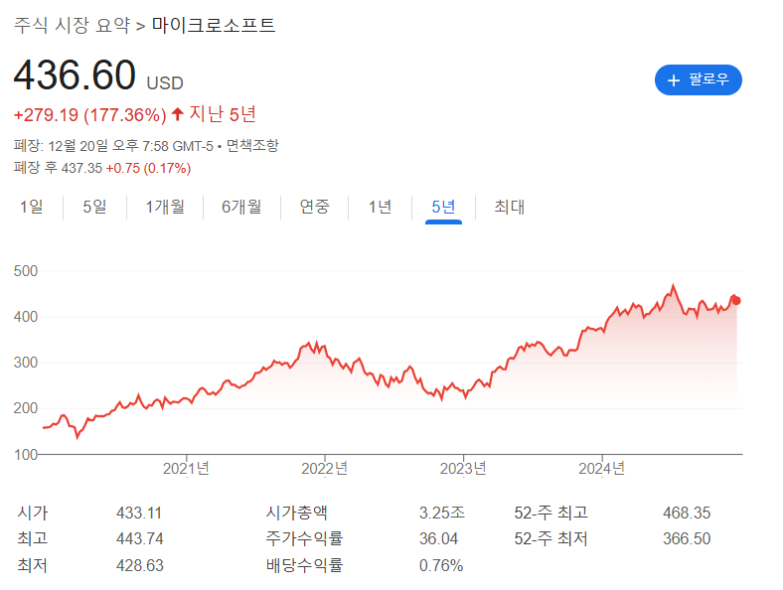Click the 2021년 axis label

pos(186,468)
